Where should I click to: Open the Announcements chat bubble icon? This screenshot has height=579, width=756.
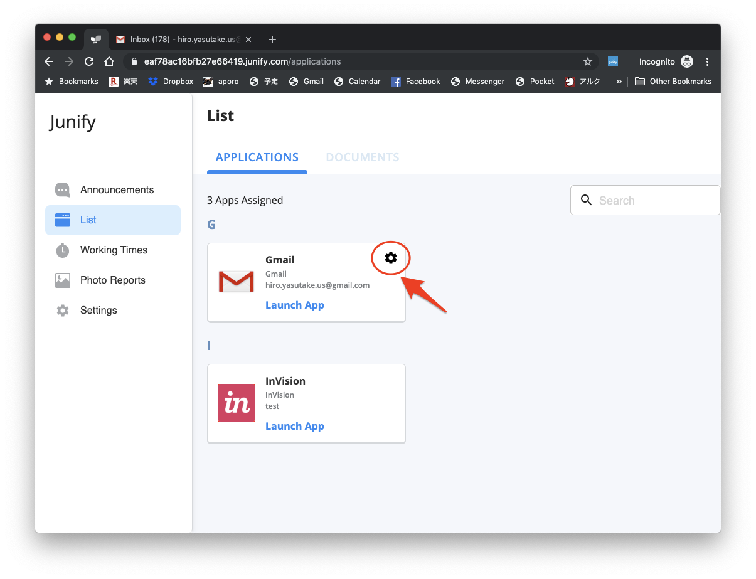(x=63, y=190)
